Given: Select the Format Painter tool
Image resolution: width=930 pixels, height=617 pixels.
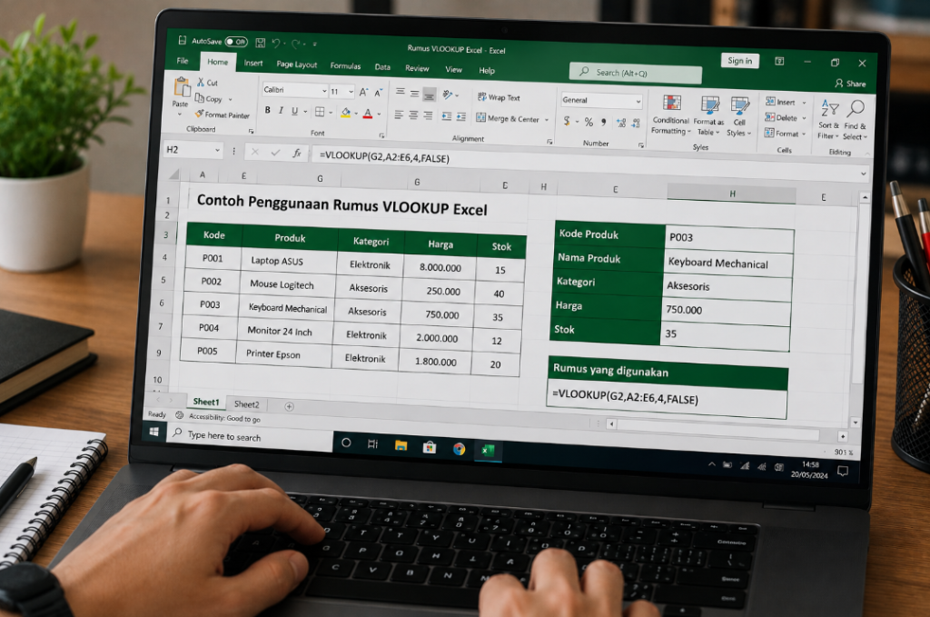Looking at the screenshot, I should [222, 114].
